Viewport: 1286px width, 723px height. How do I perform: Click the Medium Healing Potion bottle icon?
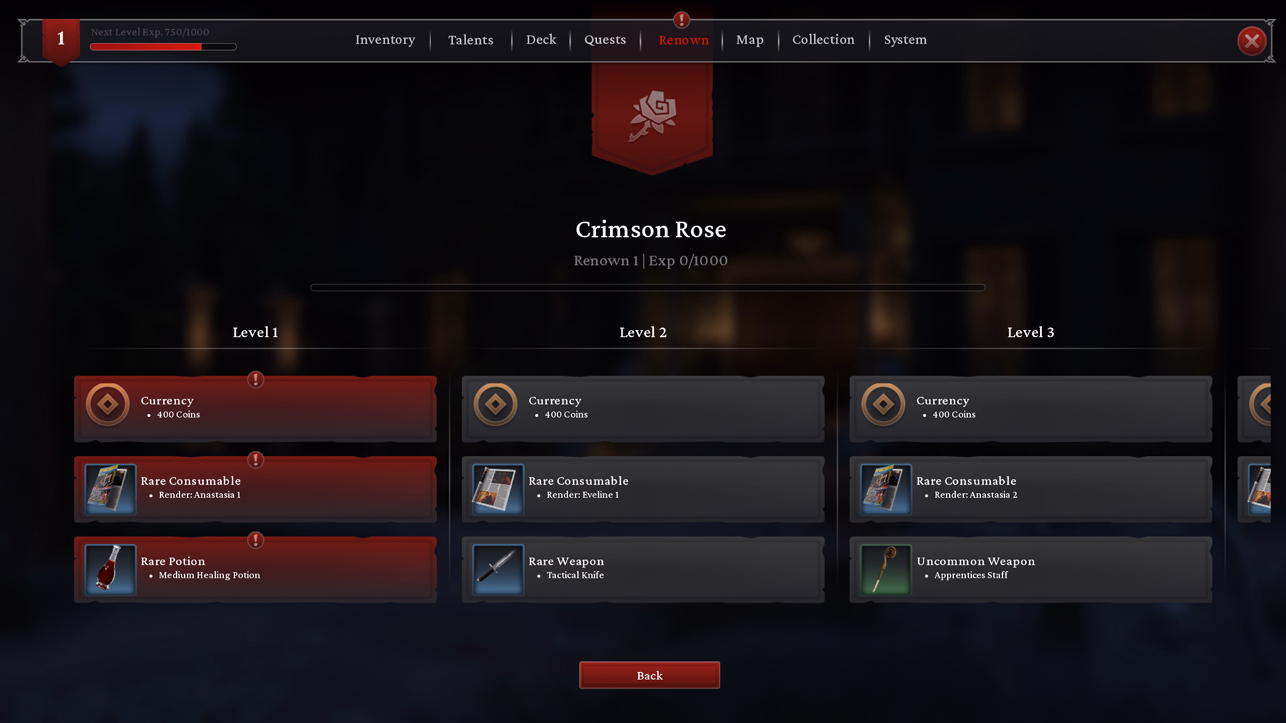tap(111, 570)
